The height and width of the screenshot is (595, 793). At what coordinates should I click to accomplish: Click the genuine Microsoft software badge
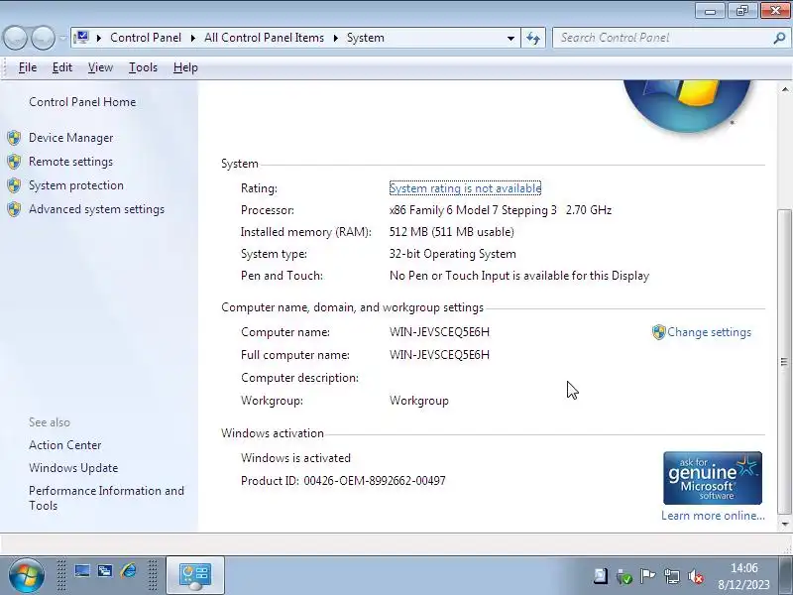[713, 478]
